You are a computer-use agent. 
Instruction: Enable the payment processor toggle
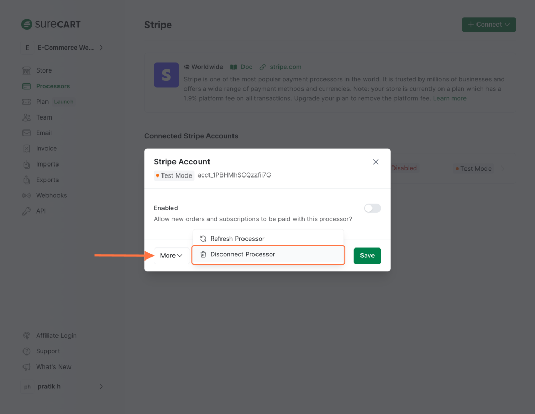[372, 208]
